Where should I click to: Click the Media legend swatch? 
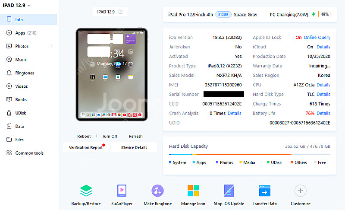pyautogui.click(x=241, y=162)
